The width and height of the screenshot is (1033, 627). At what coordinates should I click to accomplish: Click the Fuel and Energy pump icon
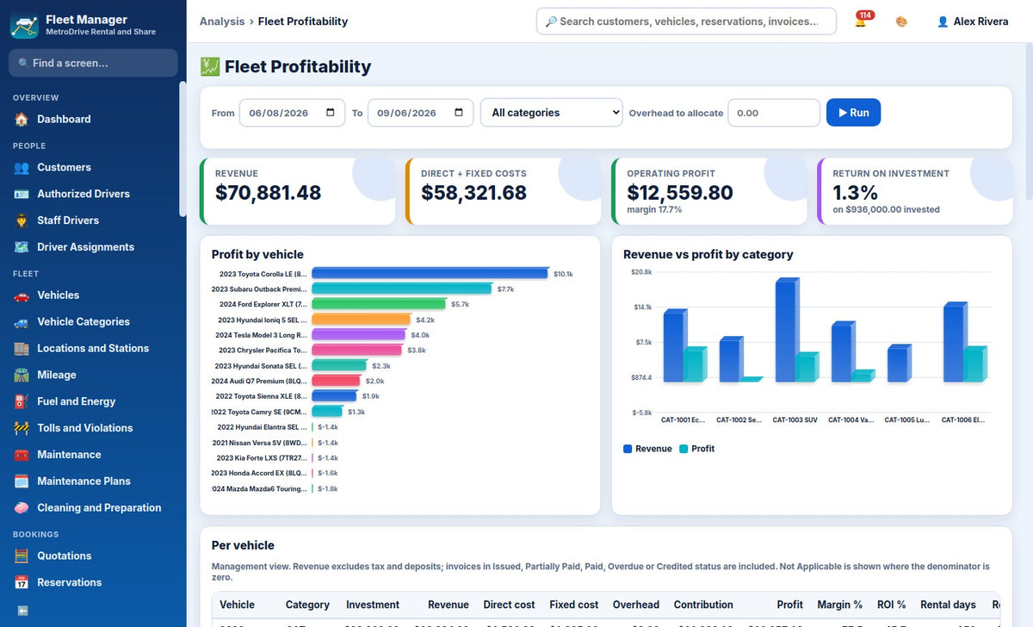22,402
